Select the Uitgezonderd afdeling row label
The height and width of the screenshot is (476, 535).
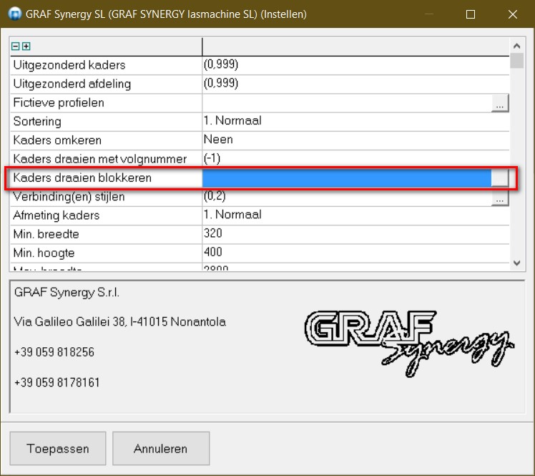pos(72,84)
